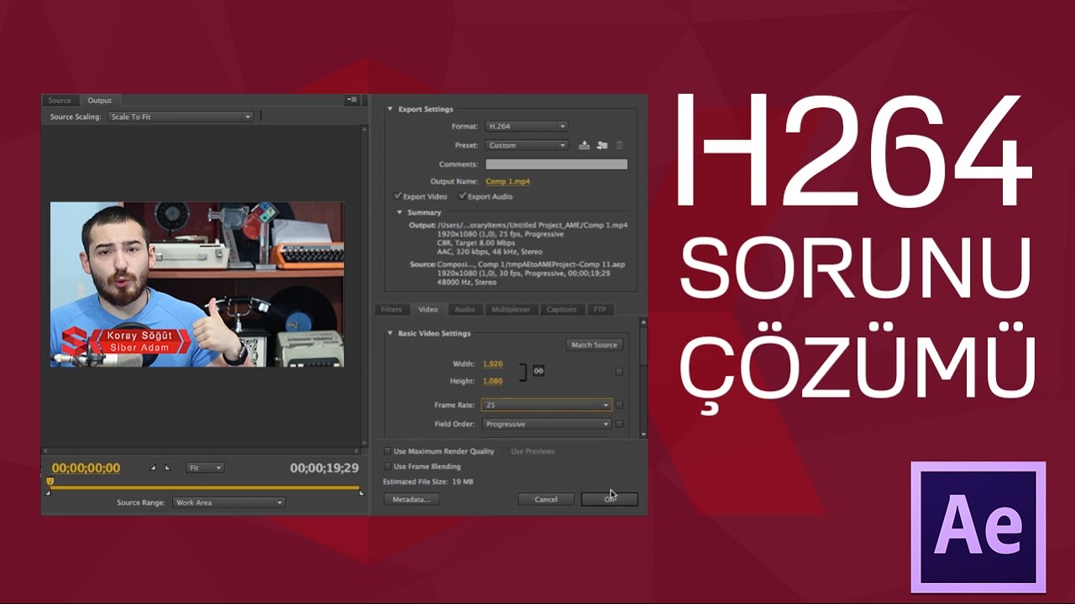
Task: Toggle the width-height link chain icon
Action: click(538, 371)
